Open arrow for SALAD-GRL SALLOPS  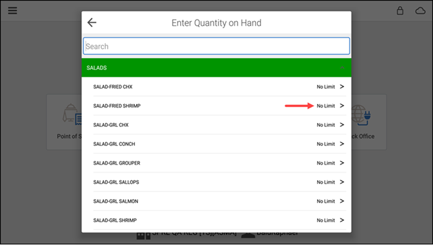click(342, 182)
